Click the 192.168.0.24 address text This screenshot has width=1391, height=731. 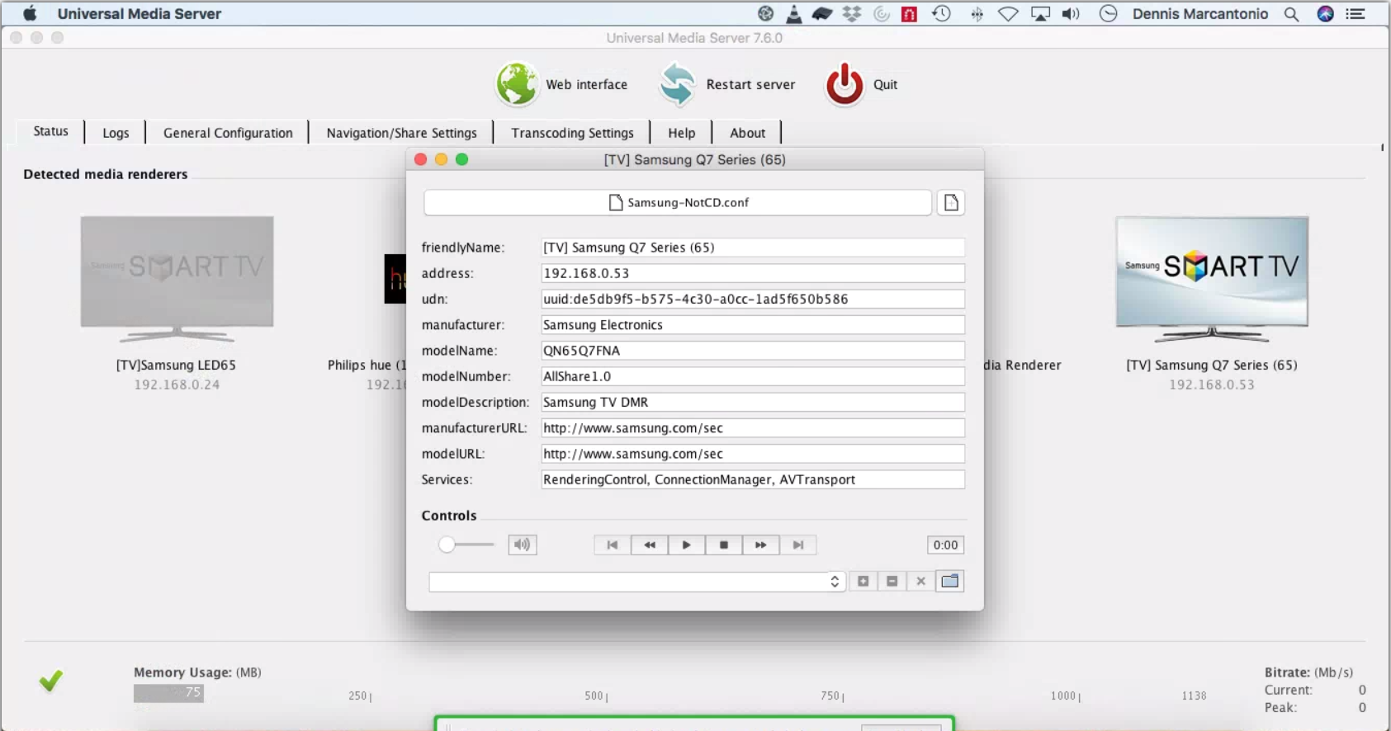tap(177, 384)
